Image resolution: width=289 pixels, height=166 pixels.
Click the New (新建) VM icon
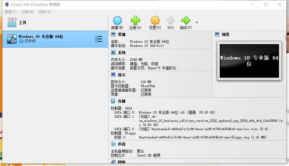(x=117, y=21)
